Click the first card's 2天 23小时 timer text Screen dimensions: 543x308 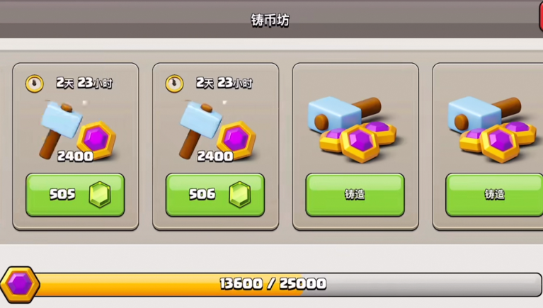point(84,83)
